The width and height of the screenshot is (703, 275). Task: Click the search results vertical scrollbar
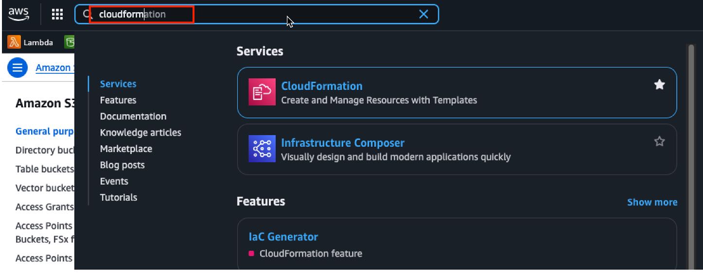pos(691,146)
